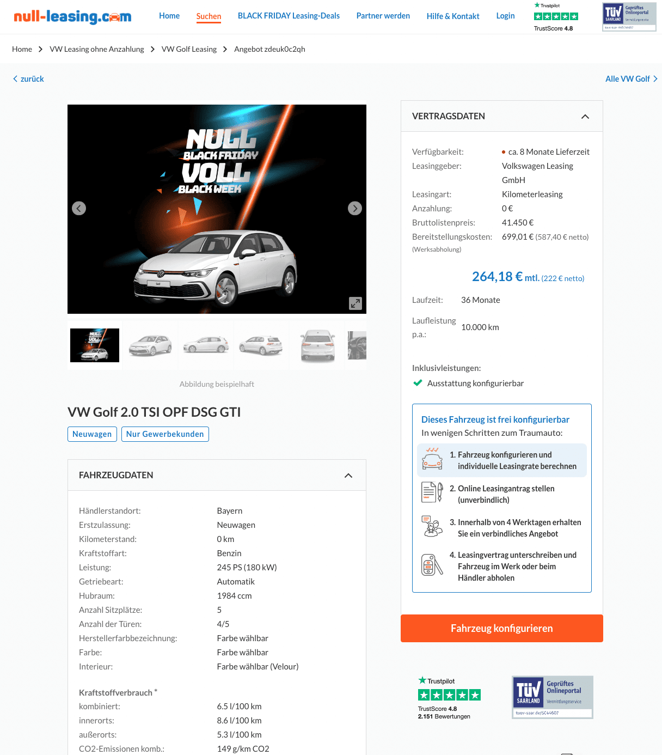Click the Hubraum value 1984 ccm
The width and height of the screenshot is (662, 755).
(235, 596)
